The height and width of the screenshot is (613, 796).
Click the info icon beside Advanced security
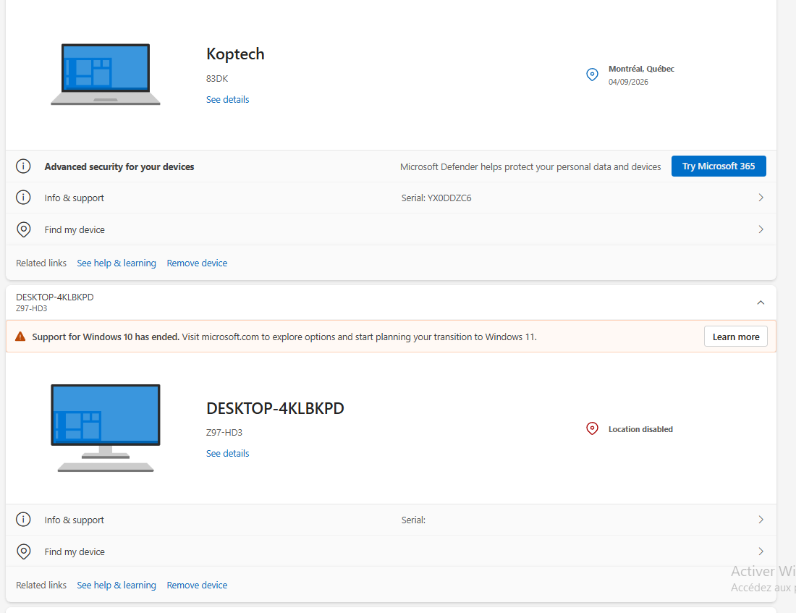pos(23,166)
